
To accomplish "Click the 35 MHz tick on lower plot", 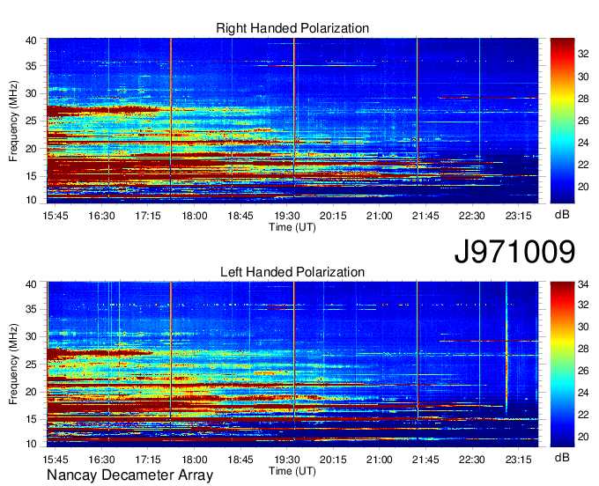I will (31, 310).
